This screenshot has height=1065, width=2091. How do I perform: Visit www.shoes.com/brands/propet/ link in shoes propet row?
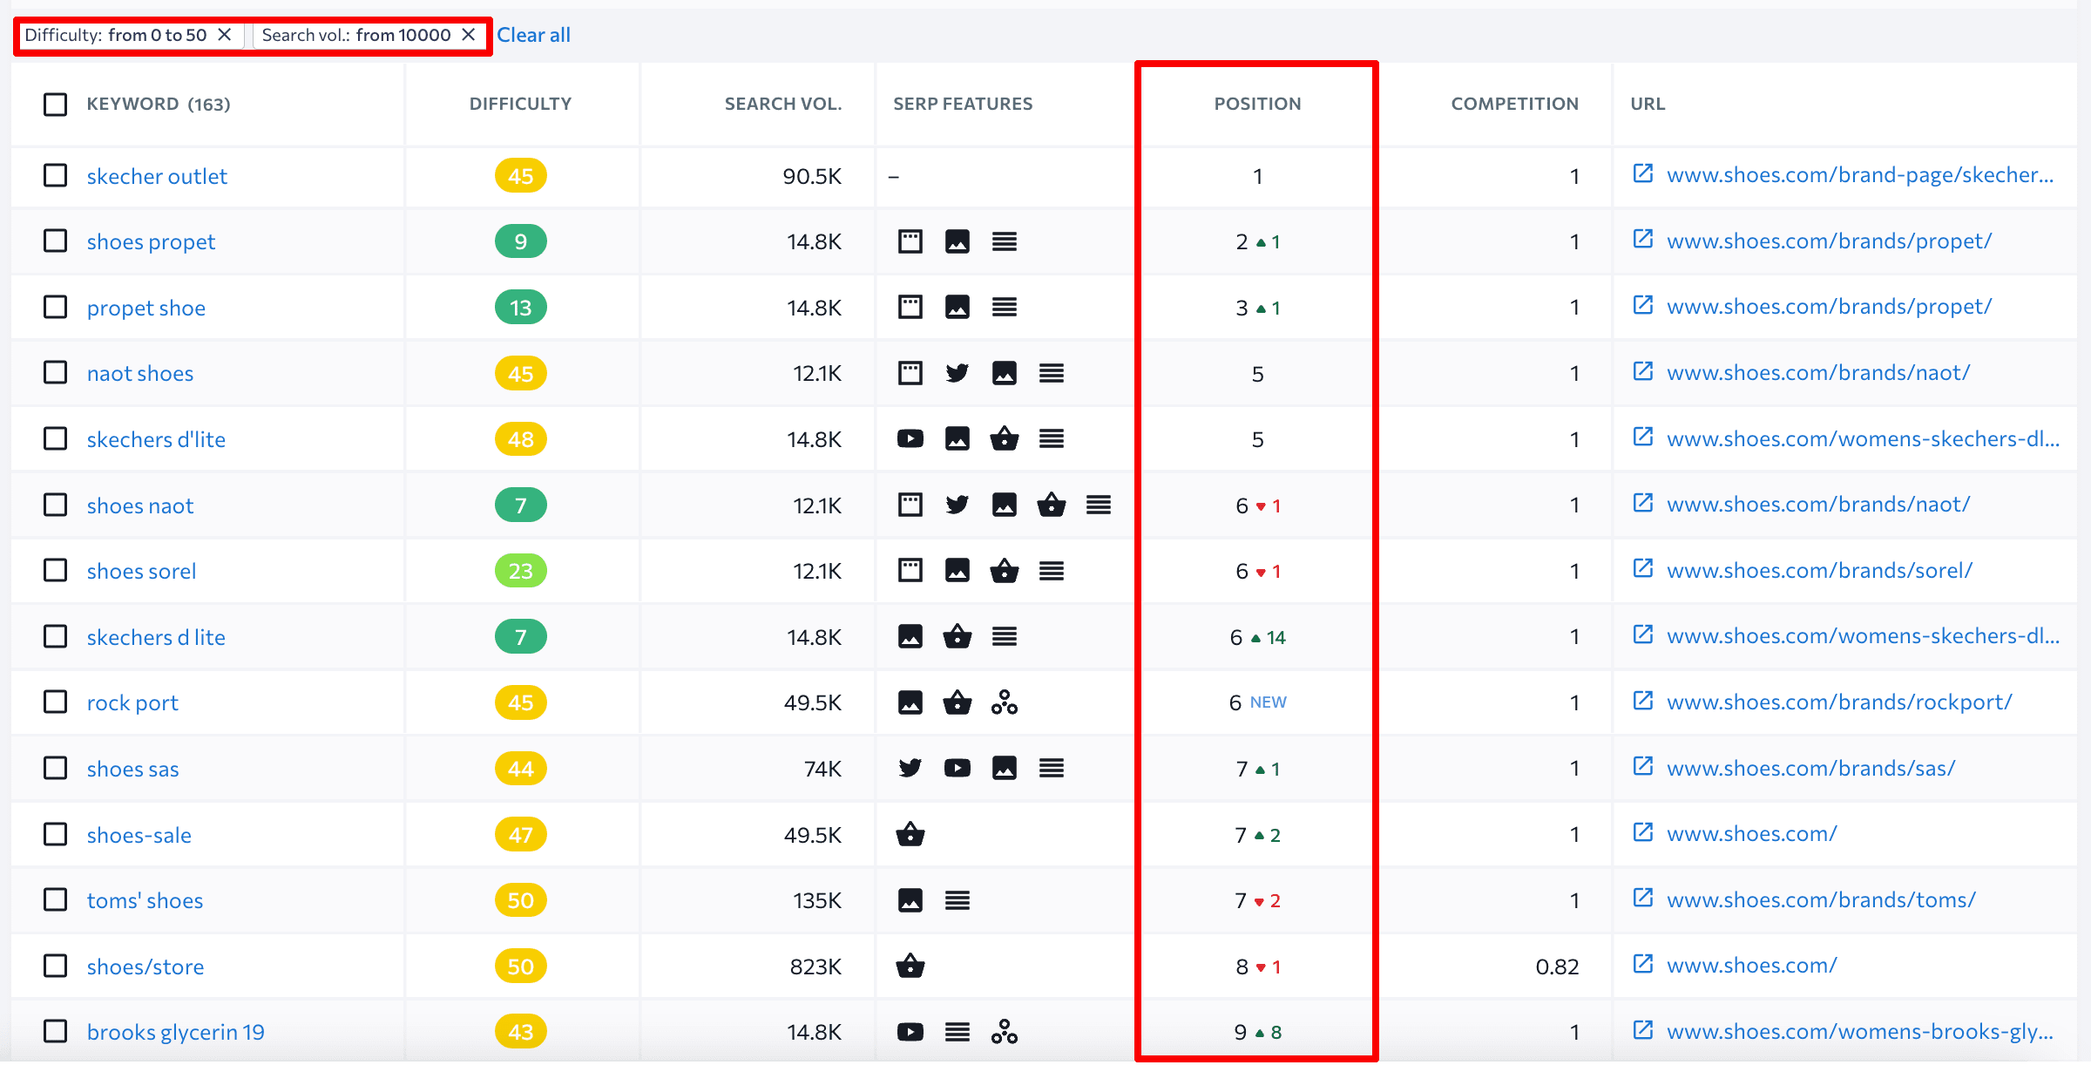(1829, 241)
